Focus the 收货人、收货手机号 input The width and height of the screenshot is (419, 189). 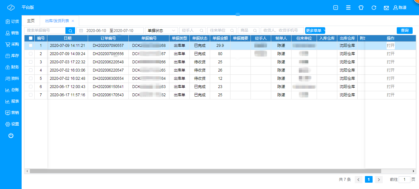282,30
